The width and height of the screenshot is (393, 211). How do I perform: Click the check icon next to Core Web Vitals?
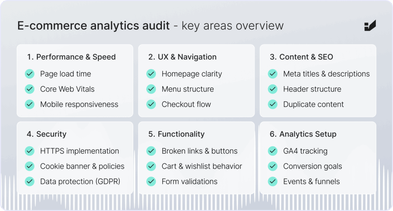(x=30, y=89)
